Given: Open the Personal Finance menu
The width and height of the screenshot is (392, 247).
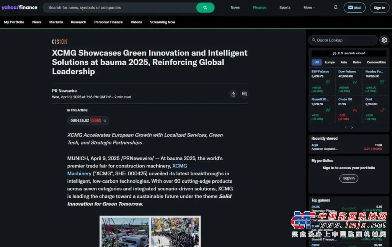Looking at the screenshot, I should click(x=108, y=22).
